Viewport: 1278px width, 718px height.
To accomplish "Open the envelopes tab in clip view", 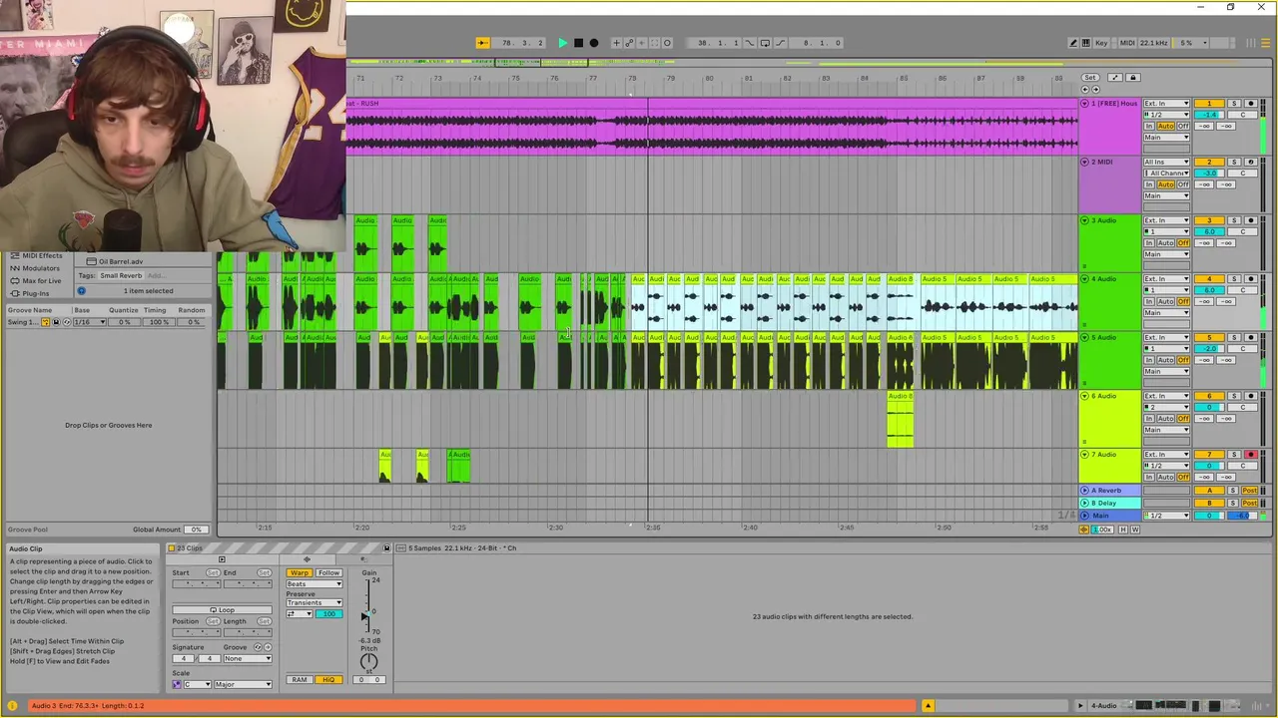I will (363, 559).
